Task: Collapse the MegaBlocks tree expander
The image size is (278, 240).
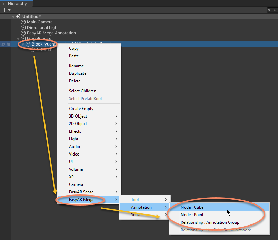Action: (18, 39)
